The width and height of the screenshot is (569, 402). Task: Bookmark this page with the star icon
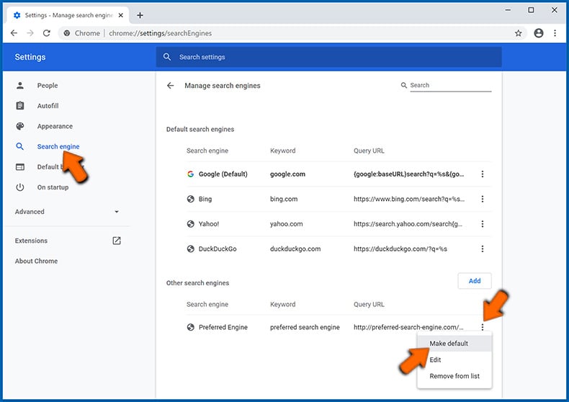(518, 33)
